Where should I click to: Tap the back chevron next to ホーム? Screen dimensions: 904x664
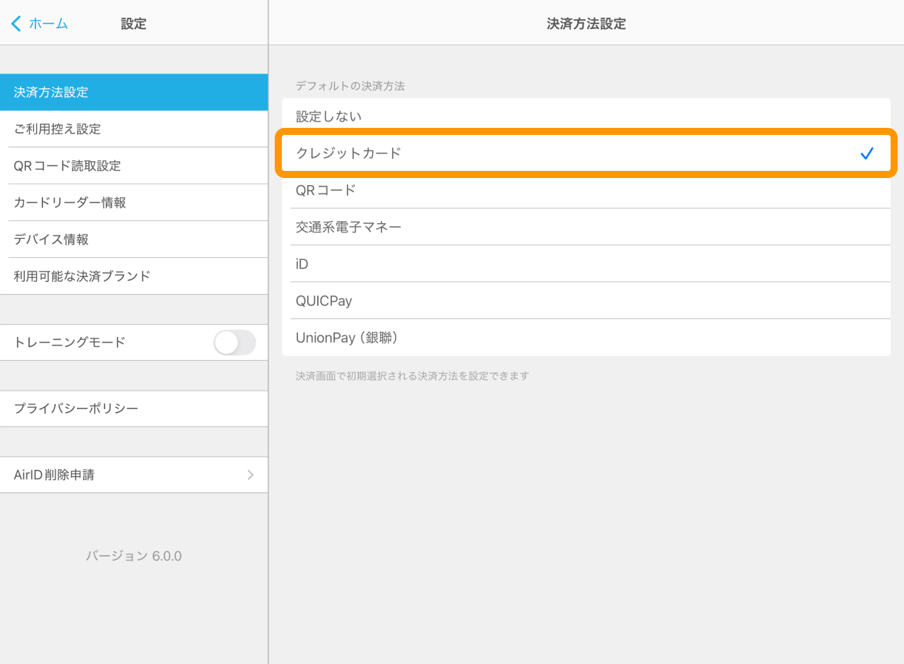click(x=16, y=23)
